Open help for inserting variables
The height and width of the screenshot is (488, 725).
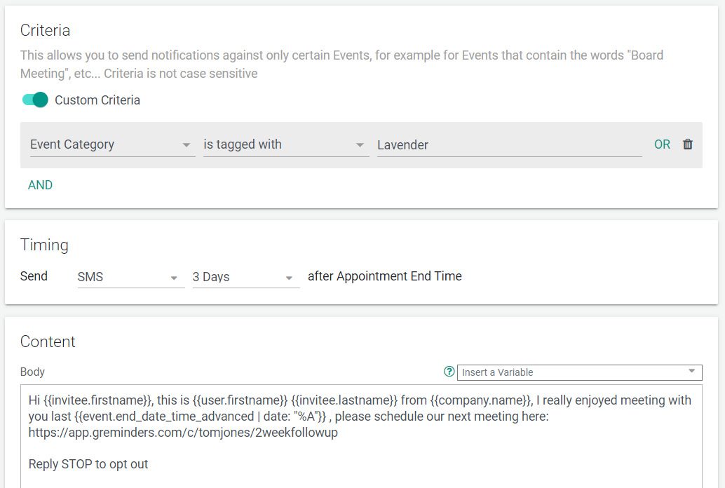[449, 372]
